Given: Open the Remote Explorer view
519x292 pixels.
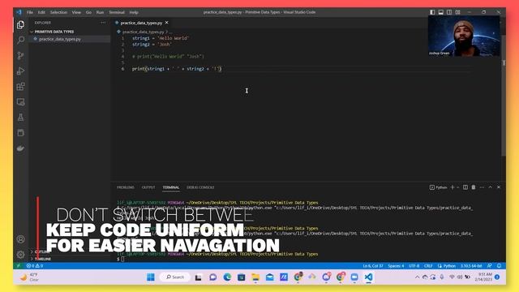Looking at the screenshot, I should [20, 102].
